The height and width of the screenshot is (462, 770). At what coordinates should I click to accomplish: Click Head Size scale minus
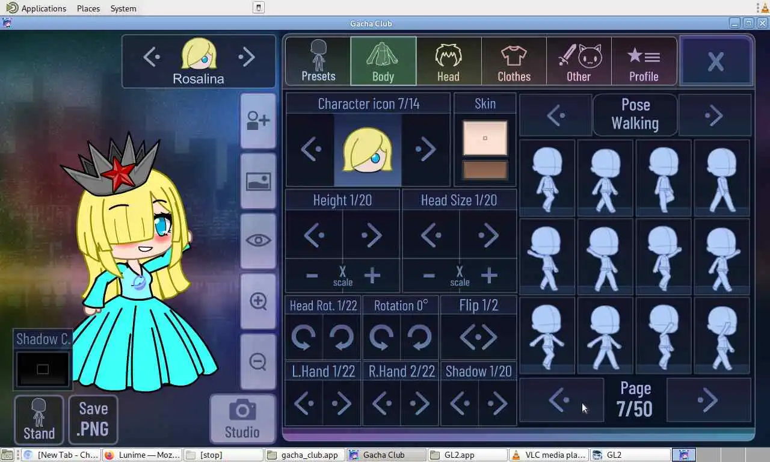[428, 276]
